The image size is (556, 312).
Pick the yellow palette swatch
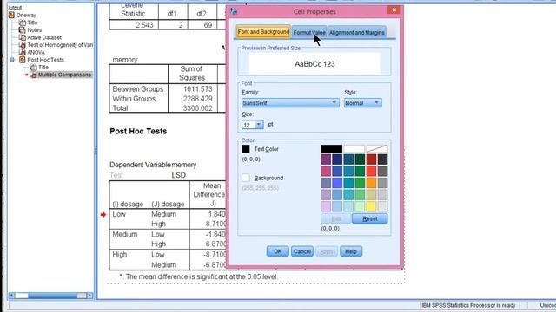[x=371, y=206]
